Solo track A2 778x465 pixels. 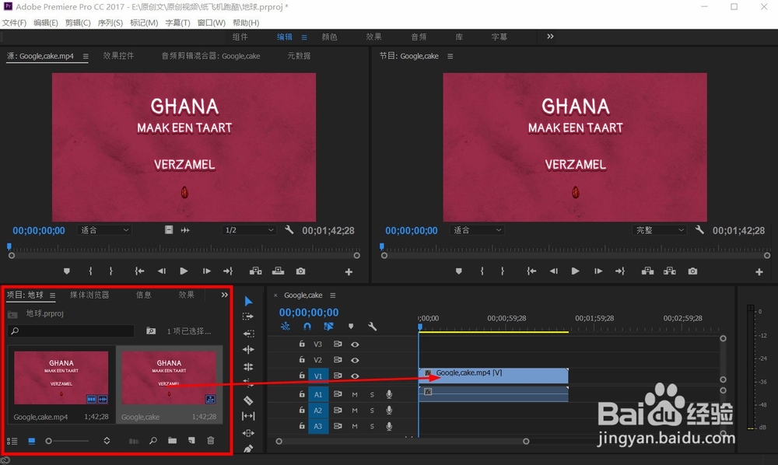click(372, 411)
